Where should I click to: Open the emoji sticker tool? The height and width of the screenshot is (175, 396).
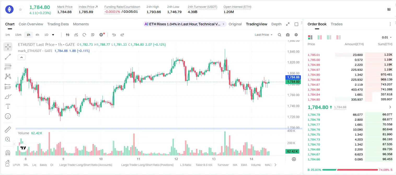(8, 116)
